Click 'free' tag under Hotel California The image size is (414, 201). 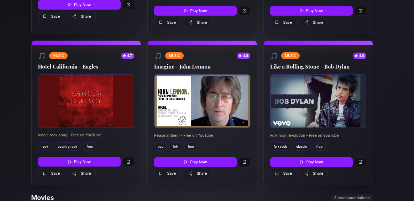point(90,146)
